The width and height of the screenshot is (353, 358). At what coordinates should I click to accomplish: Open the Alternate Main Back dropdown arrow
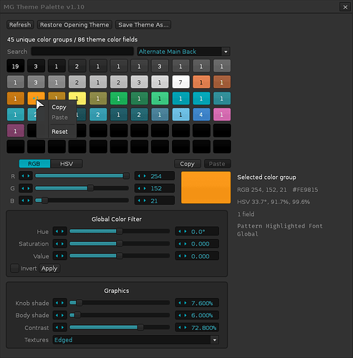pos(226,52)
